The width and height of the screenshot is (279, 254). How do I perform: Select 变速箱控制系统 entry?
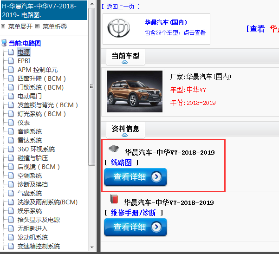39,247
